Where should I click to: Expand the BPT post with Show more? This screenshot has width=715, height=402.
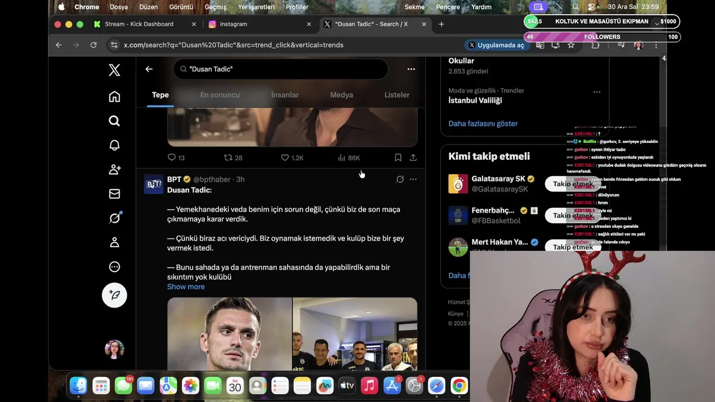186,286
